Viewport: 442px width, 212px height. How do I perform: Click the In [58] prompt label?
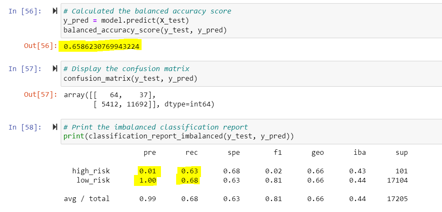25,127
